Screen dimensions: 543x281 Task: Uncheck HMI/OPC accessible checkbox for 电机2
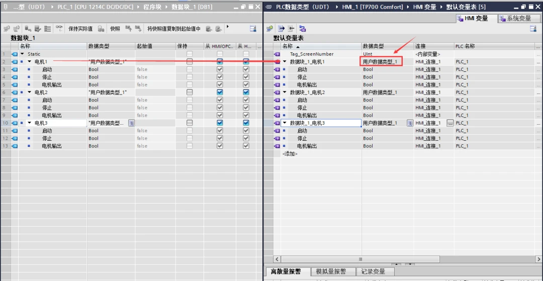point(220,92)
